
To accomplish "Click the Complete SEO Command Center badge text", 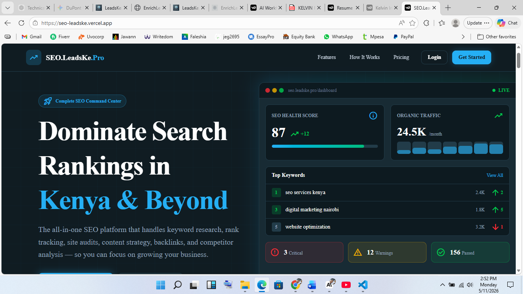I will click(x=88, y=101).
